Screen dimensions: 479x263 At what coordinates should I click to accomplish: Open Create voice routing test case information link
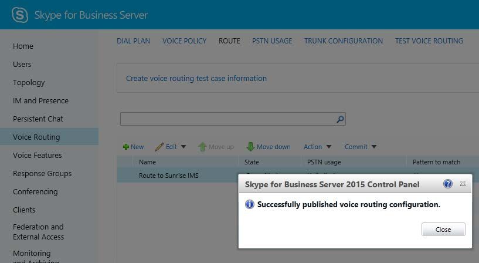[x=196, y=79]
